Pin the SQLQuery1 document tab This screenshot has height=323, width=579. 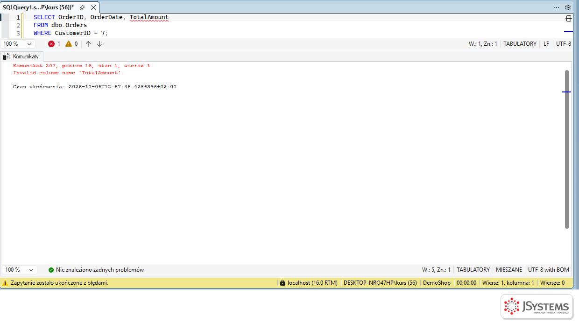82,7
